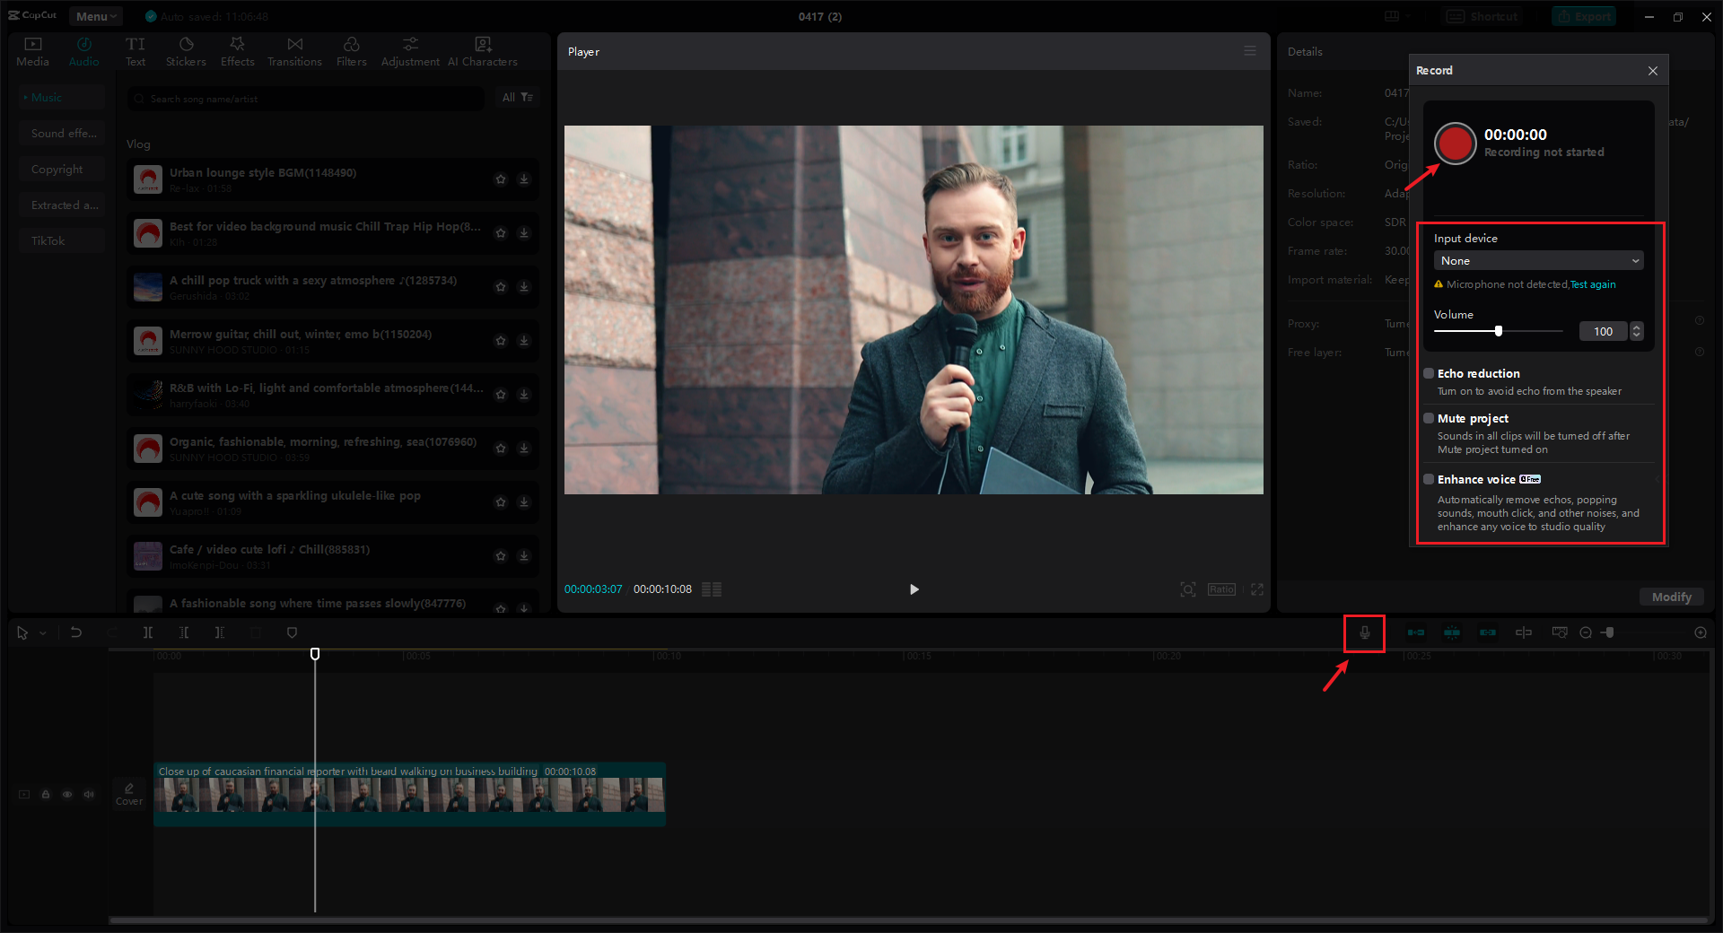This screenshot has height=933, width=1723.
Task: Open the Effects panel
Action: click(237, 50)
